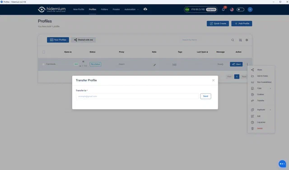Viewport: 289px width, 170px height.
Task: Sort by the Name column header
Action: pyautogui.click(x=68, y=52)
